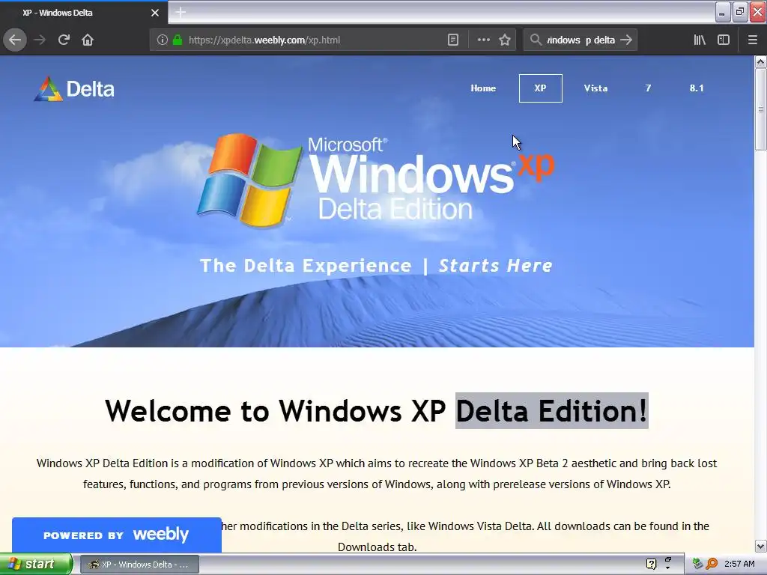767x575 pixels.
Task: Open the Library bookshelf icon
Action: pos(700,40)
